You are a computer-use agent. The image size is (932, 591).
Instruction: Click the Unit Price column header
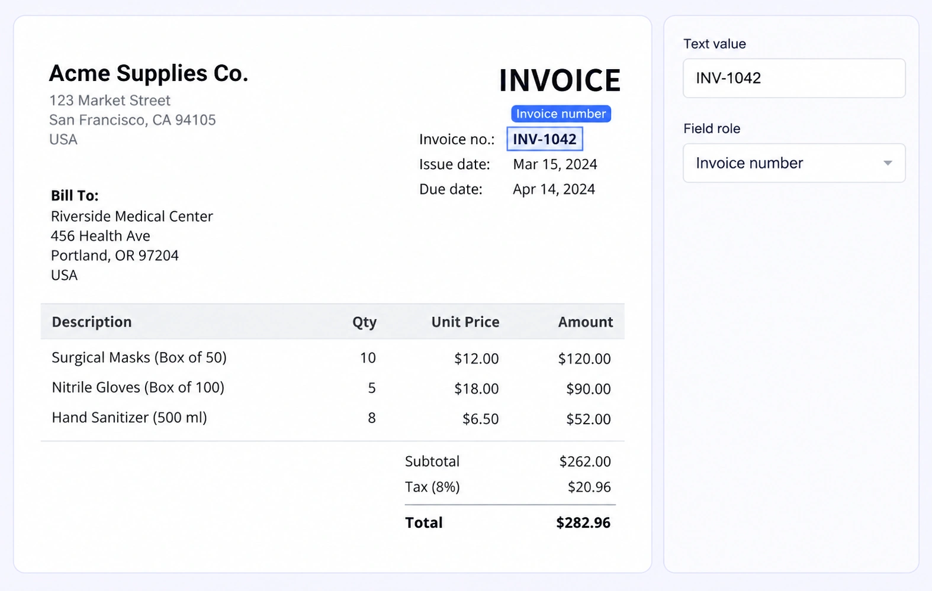[465, 322]
